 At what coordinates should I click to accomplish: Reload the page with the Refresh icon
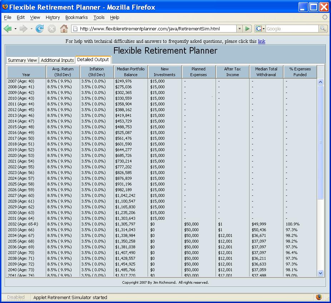click(39, 29)
